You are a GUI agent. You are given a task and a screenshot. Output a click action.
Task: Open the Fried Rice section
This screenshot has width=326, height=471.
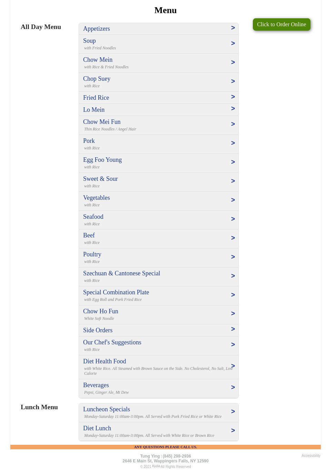click(96, 98)
